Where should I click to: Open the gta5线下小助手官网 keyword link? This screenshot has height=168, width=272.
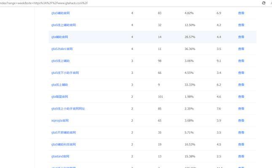pyautogui.click(x=65, y=73)
